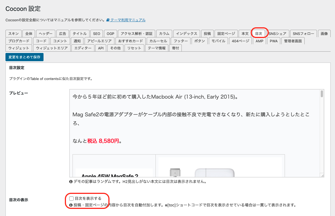This screenshot has width=335, height=216.
Task: Click the Cocoon 設定 page title
Action: [x=23, y=9]
